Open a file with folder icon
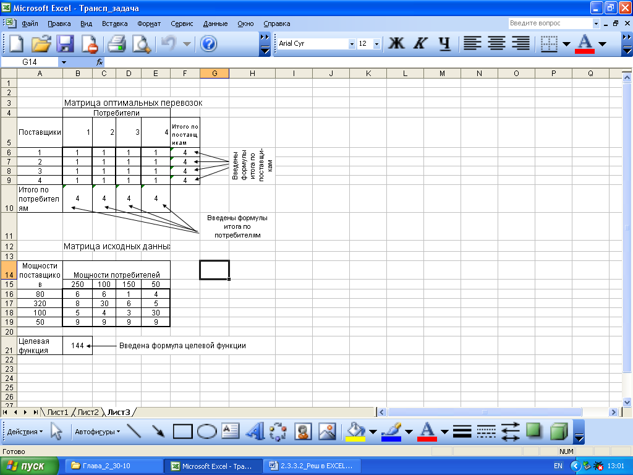This screenshot has width=633, height=475. tap(41, 44)
